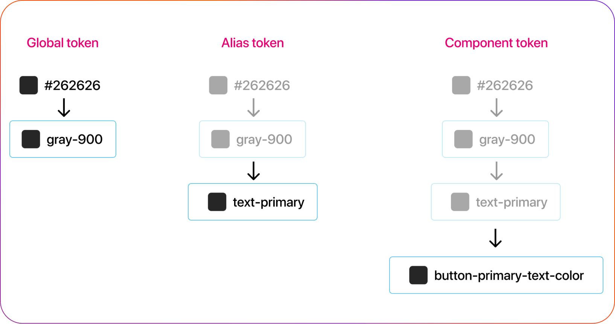
Task: Click the dark swatch beside black #262626 text
Action: click(29, 85)
